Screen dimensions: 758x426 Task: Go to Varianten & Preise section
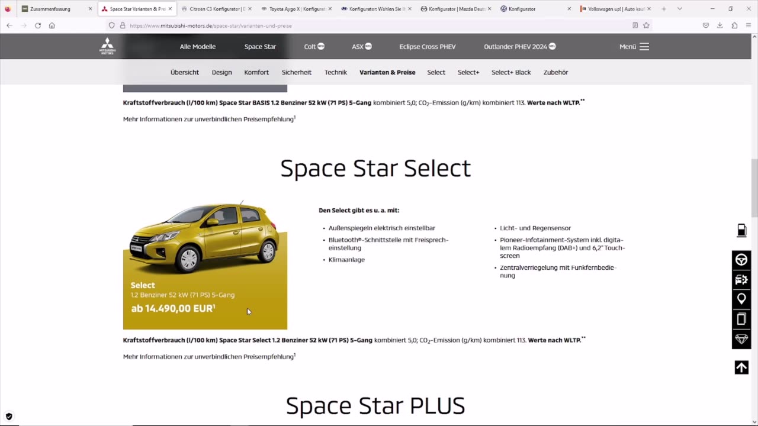tap(387, 72)
